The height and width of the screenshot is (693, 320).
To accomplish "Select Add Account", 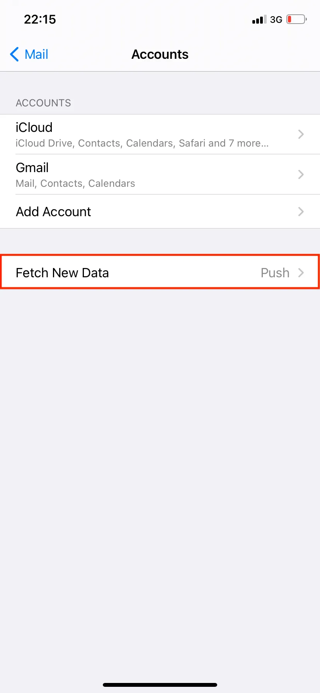I will coord(53,212).
